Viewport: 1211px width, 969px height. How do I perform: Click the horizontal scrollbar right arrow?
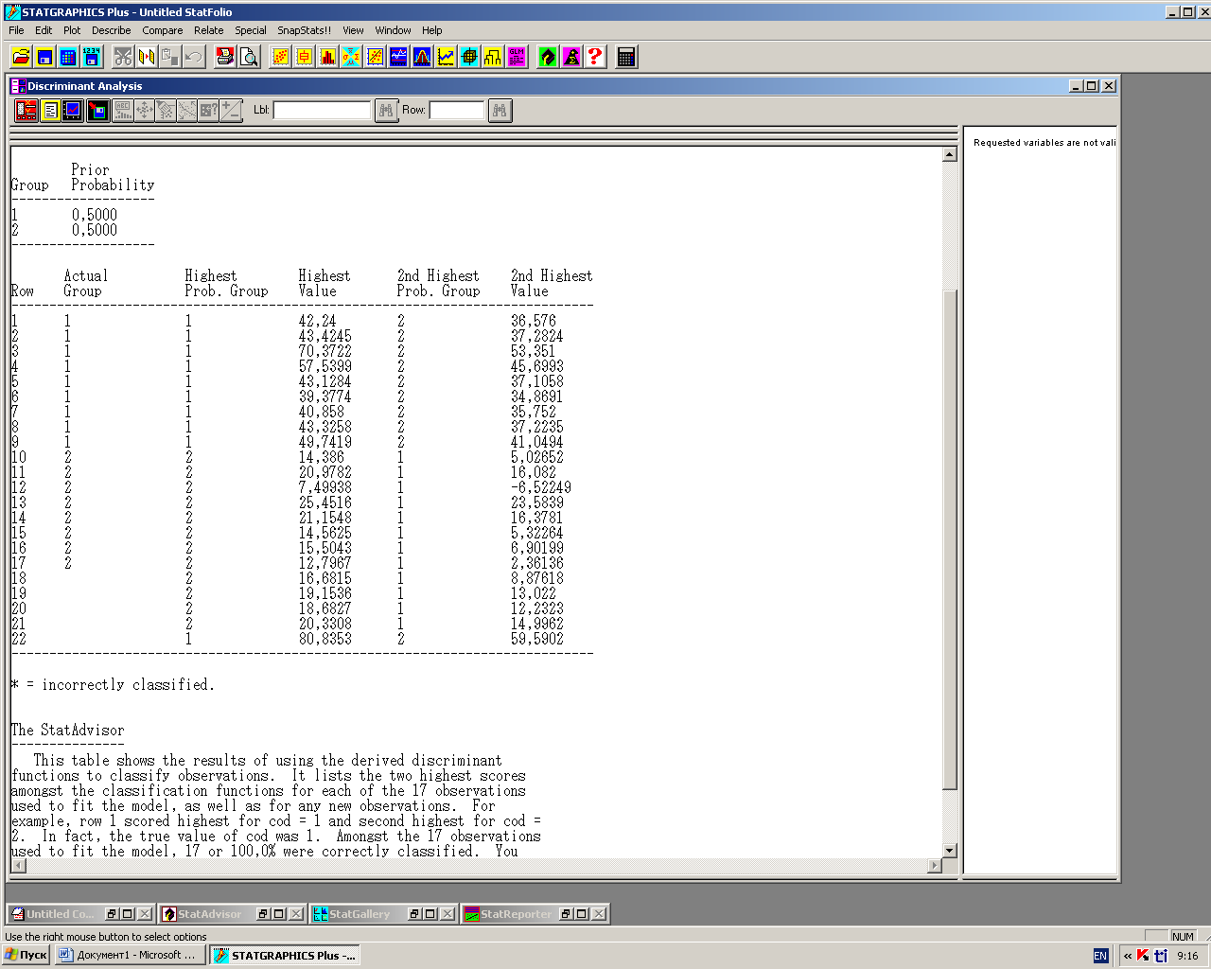click(x=935, y=865)
